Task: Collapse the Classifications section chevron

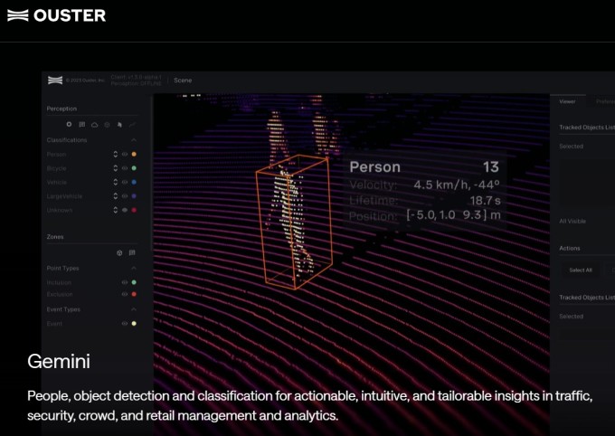Action: [134, 140]
